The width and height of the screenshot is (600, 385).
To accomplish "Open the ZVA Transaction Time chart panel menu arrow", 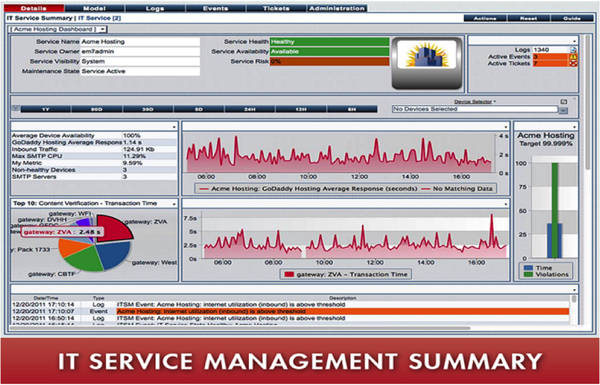I will 506,204.
